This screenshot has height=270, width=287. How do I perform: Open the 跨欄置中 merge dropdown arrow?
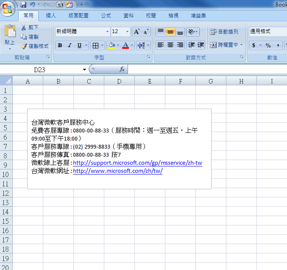click(241, 45)
